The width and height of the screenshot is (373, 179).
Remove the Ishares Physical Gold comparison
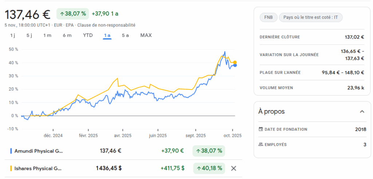[234, 168]
